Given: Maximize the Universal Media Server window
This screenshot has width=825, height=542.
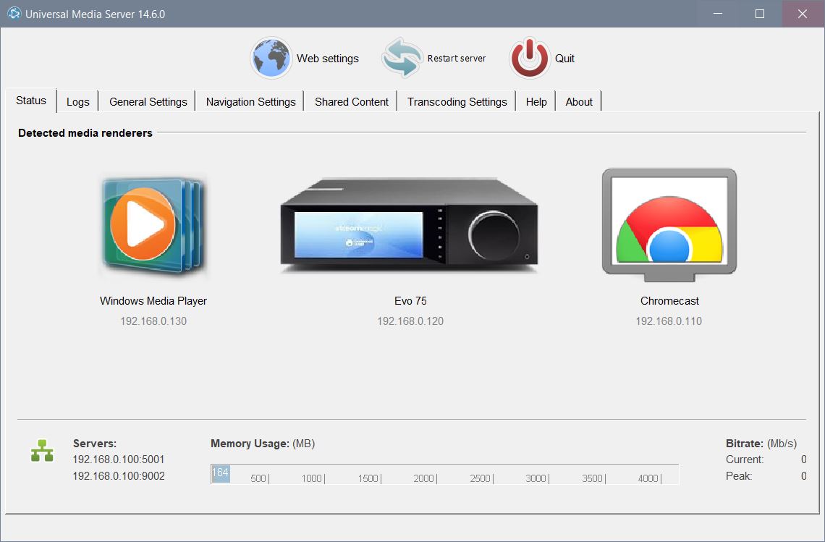Looking at the screenshot, I should [760, 14].
